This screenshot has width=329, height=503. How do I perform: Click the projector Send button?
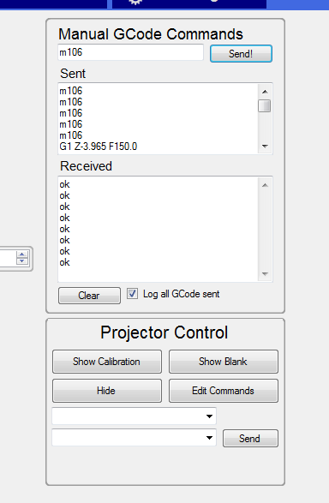click(250, 438)
